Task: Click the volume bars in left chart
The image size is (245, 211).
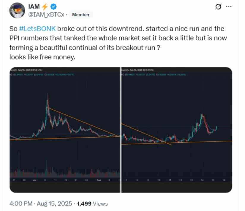Action: (65, 170)
